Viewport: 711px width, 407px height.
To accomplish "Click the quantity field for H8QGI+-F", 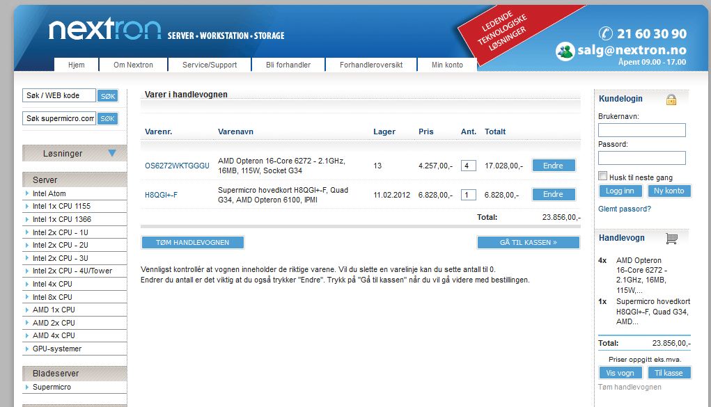I will (469, 195).
